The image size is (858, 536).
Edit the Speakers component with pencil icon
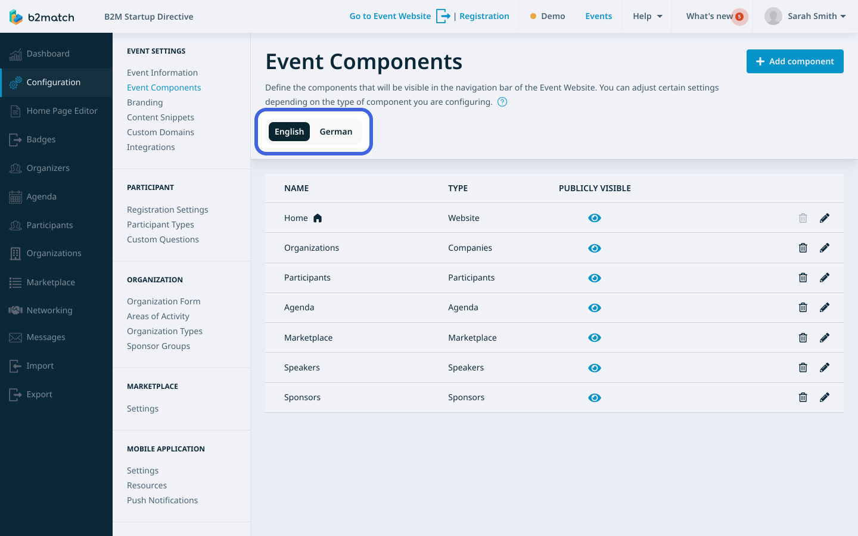[825, 367]
